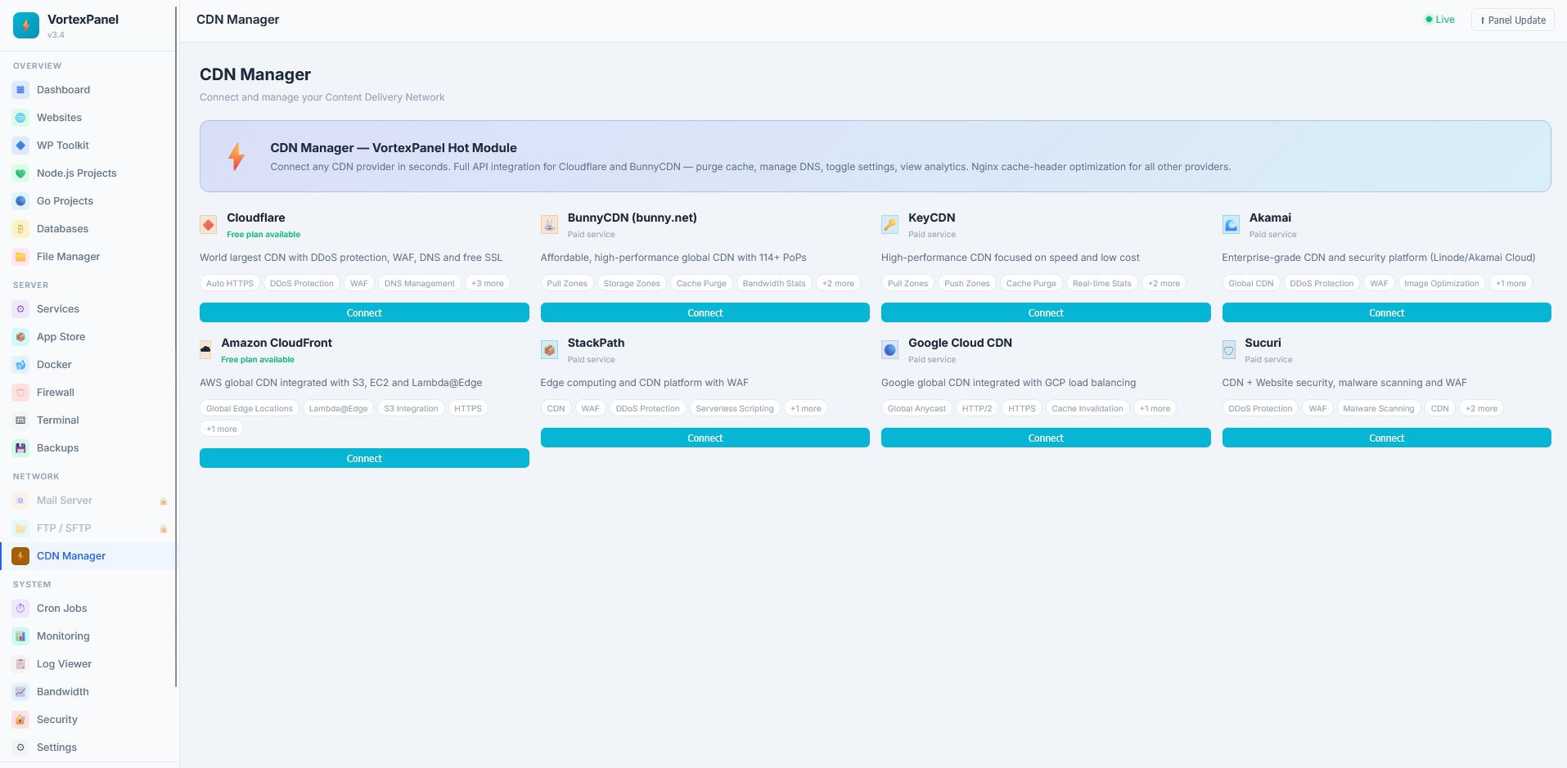Click the Databases icon in sidebar
The image size is (1567, 768).
click(x=21, y=229)
